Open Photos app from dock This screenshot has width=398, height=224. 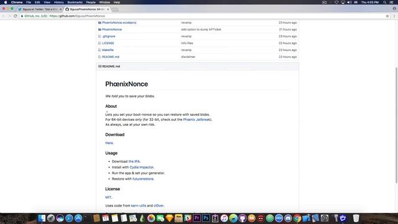pyautogui.click(x=151, y=218)
